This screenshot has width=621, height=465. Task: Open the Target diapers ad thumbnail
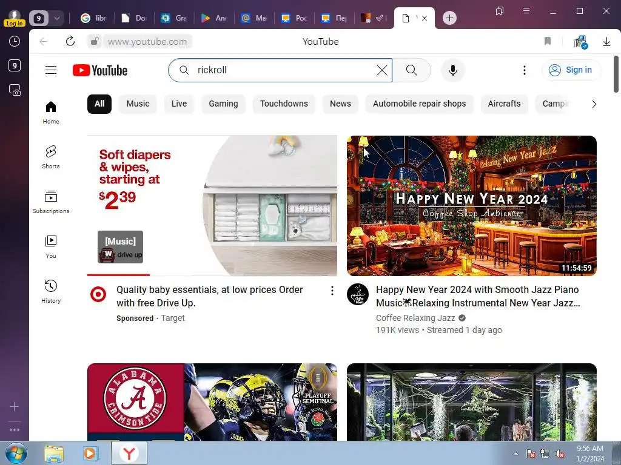pos(212,206)
